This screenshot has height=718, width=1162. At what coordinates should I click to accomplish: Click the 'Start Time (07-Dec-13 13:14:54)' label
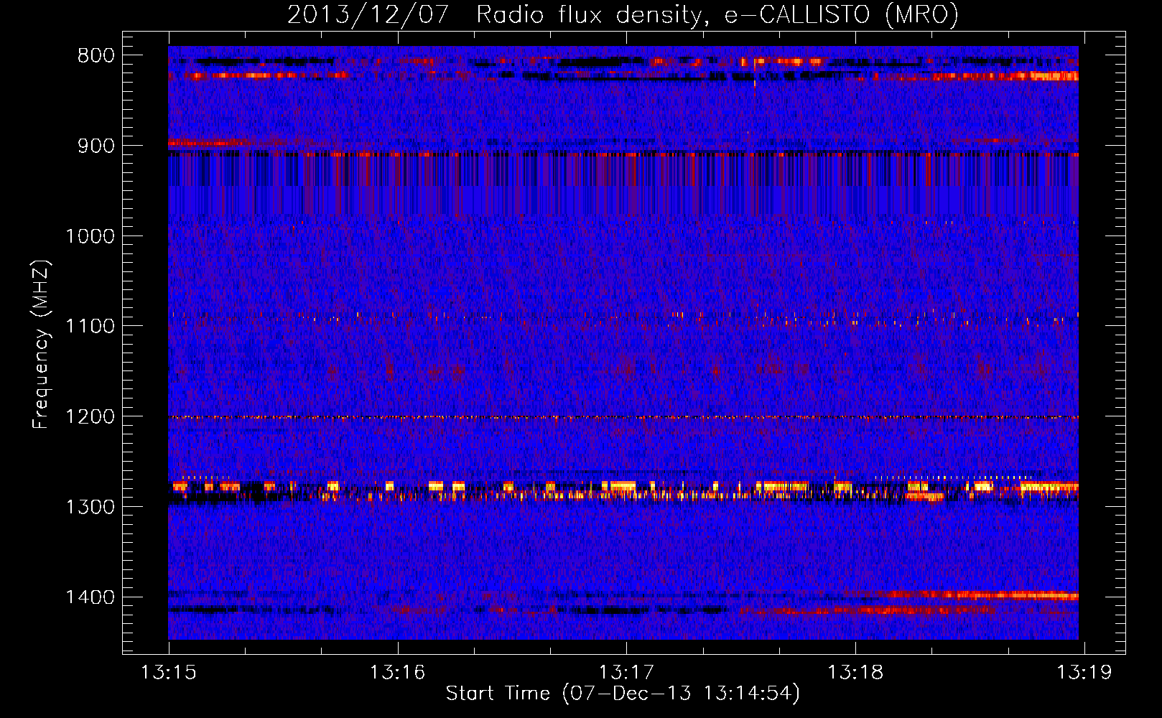pos(623,694)
